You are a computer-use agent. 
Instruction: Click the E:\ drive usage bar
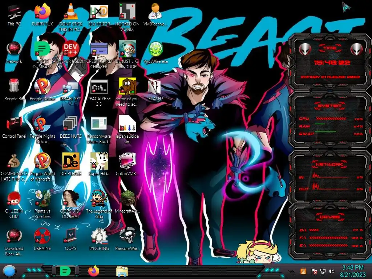coord(328,246)
